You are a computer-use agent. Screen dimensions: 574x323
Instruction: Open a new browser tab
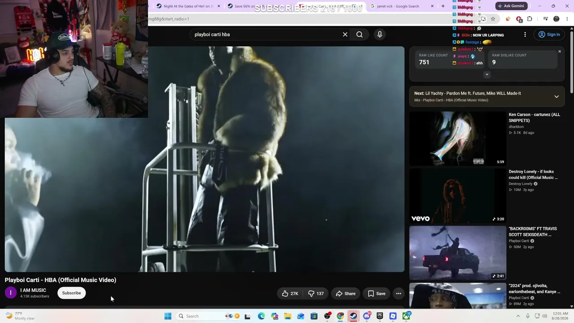pos(443,6)
